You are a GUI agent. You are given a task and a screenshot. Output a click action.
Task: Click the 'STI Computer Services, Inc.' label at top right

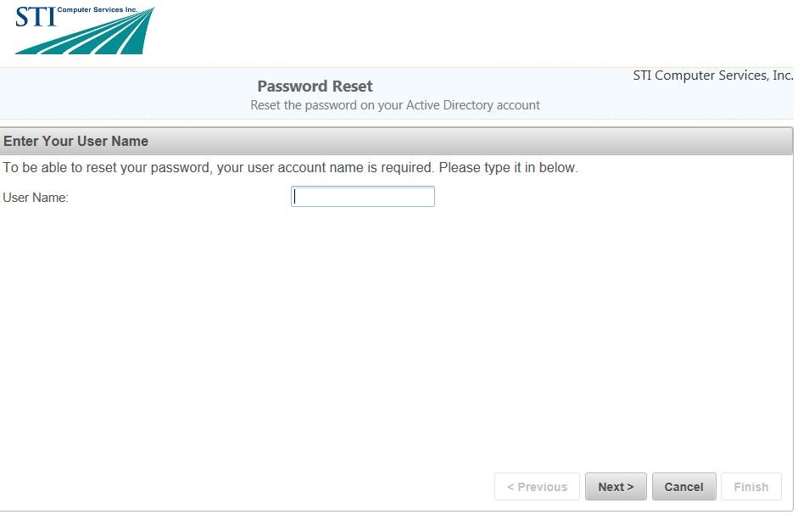coord(712,75)
